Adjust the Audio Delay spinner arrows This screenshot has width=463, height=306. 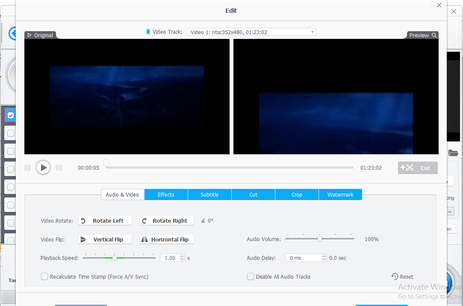click(324, 258)
